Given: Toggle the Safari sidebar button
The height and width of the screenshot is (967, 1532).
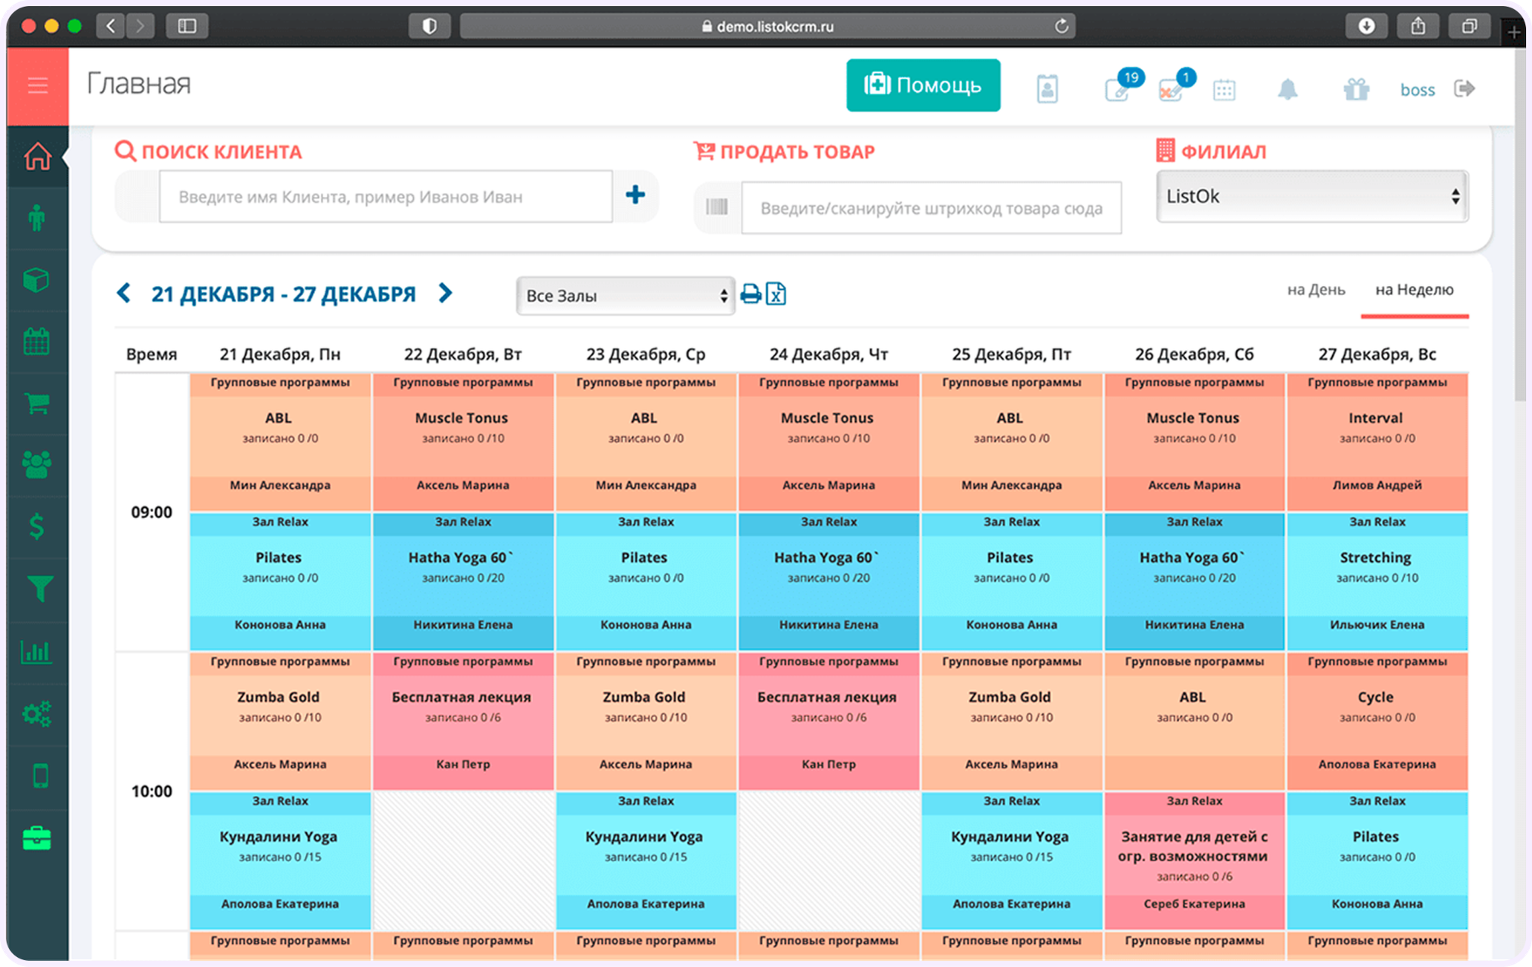Looking at the screenshot, I should 187,26.
